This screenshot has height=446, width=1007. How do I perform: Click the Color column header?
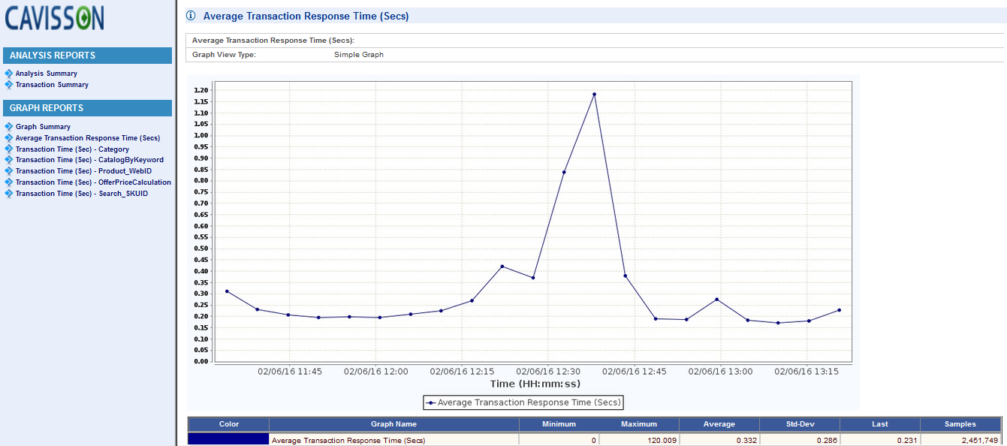(228, 424)
